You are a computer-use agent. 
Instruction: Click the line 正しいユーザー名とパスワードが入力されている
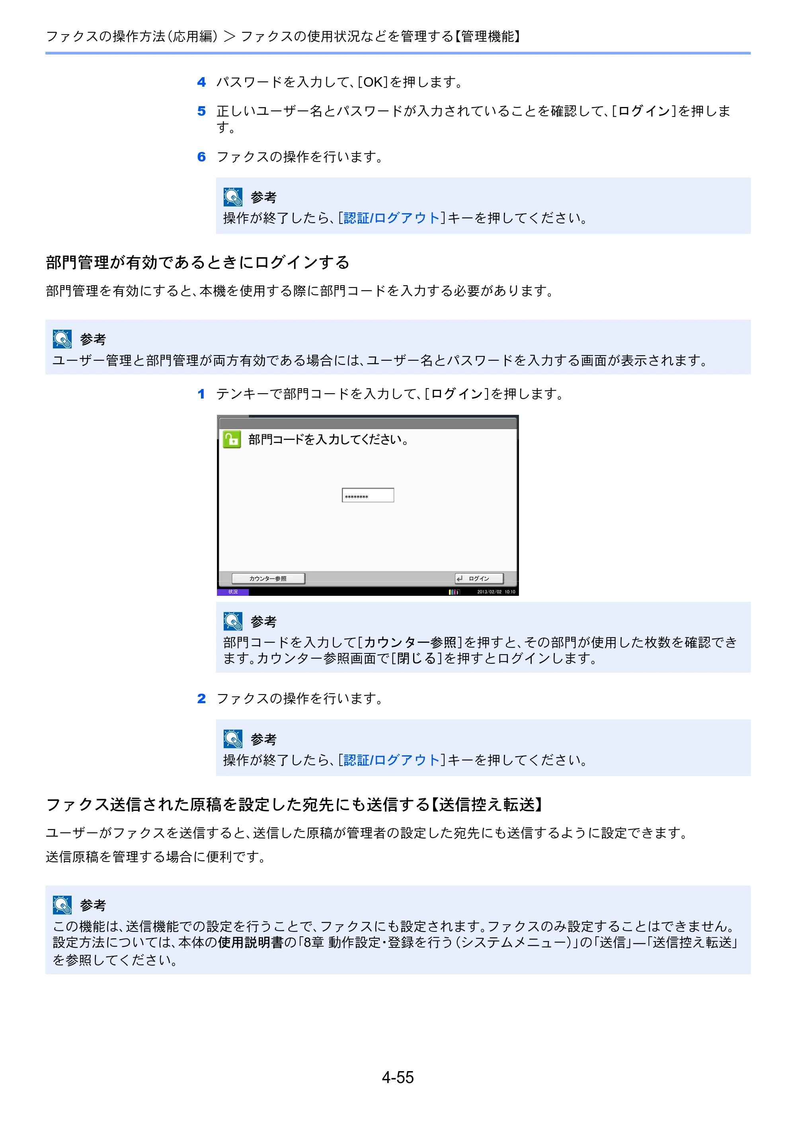pyautogui.click(x=474, y=119)
